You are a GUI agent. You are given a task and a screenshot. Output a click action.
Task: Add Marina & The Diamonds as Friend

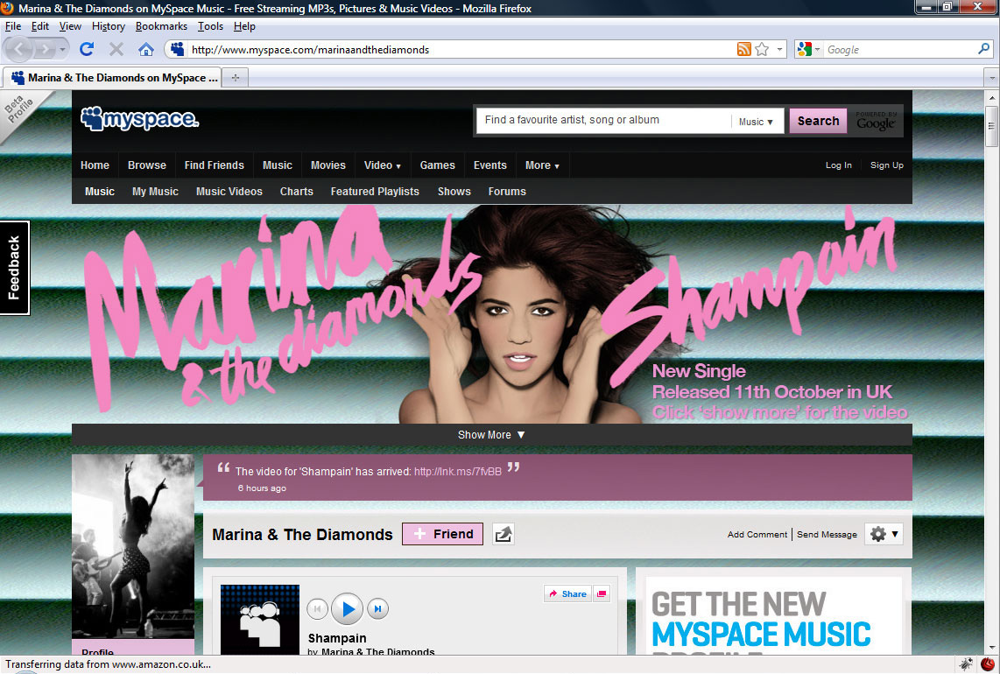coord(442,534)
